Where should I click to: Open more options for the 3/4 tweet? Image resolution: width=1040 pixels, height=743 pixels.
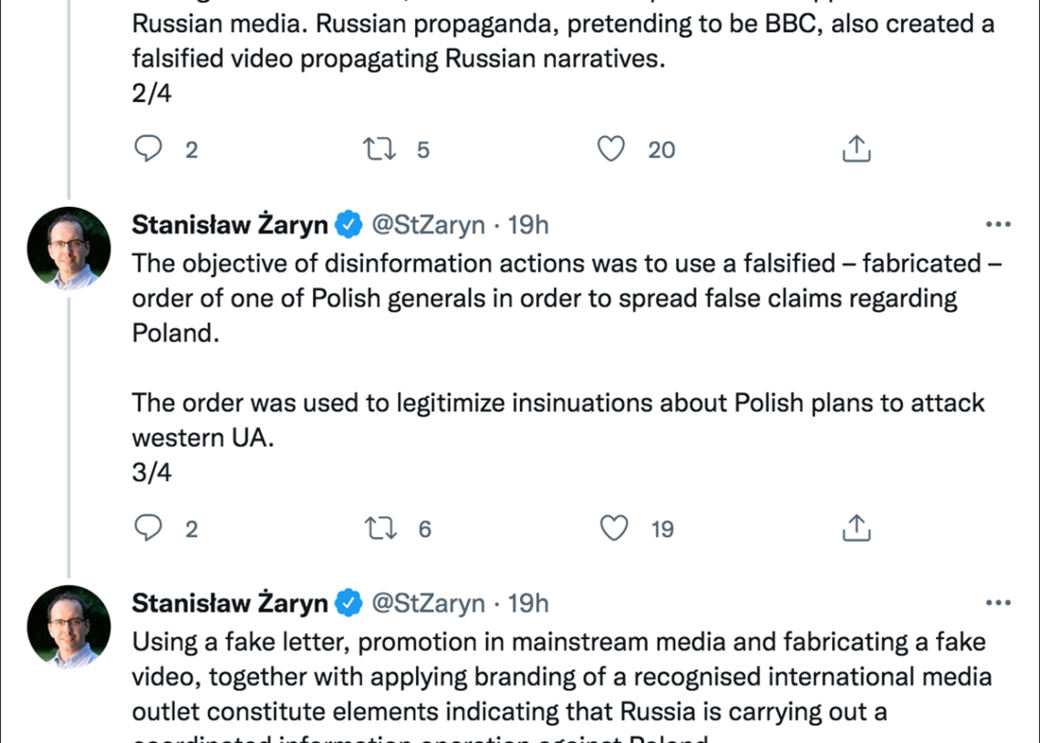tap(998, 224)
